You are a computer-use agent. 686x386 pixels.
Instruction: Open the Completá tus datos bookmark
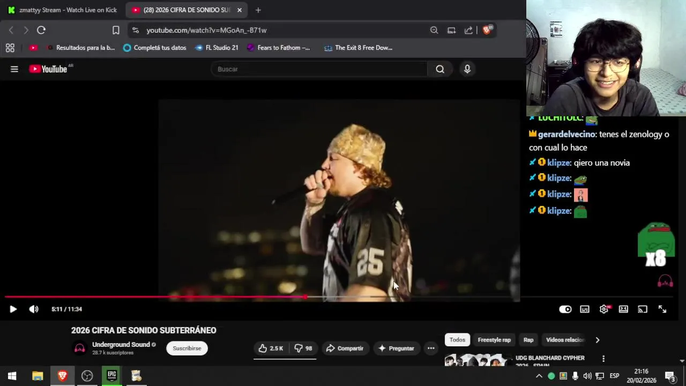154,48
